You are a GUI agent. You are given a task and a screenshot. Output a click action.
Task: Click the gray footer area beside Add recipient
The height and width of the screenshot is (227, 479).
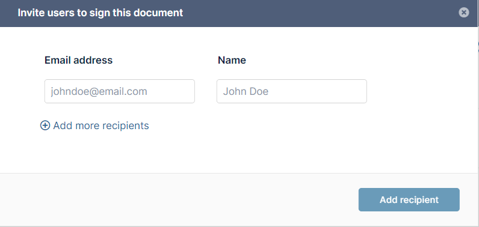click(x=177, y=199)
